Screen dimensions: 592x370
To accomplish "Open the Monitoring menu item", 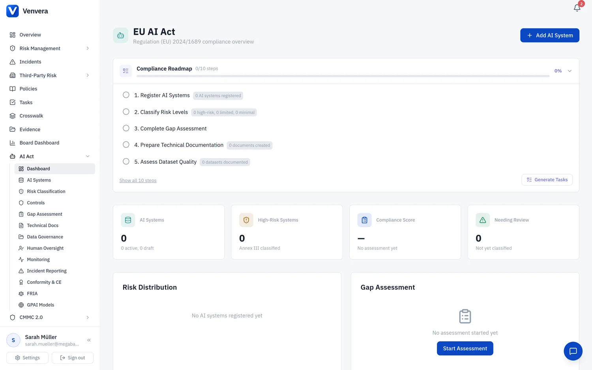I will tap(55, 260).
